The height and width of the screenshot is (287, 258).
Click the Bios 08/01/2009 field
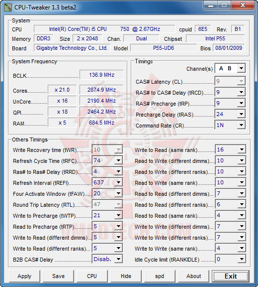(x=229, y=48)
